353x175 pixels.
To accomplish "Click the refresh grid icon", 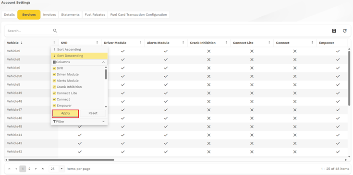I will click(x=345, y=31).
